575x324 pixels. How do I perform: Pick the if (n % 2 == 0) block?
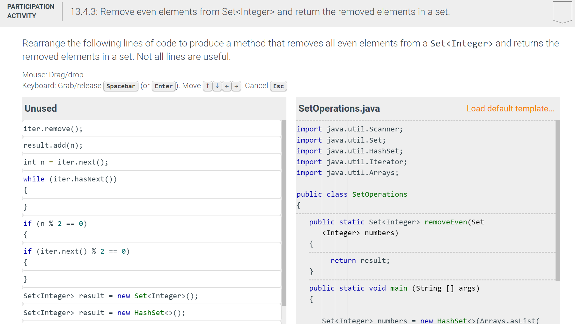[x=151, y=229]
